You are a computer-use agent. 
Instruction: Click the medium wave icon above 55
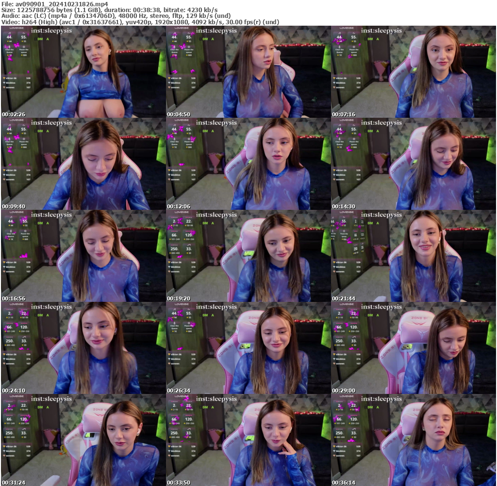pos(23,32)
